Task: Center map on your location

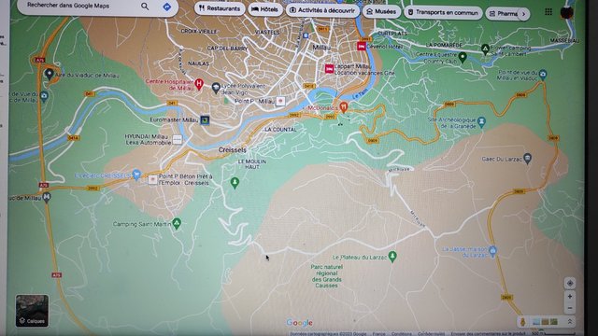Action: 570,283
